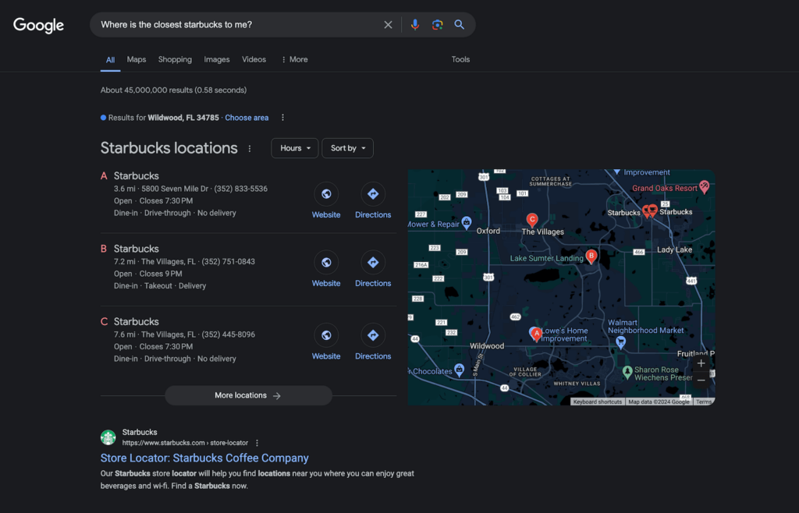
Task: Click Website label for the 5800 Seven Mile Dr Starbucks
Action: click(326, 214)
